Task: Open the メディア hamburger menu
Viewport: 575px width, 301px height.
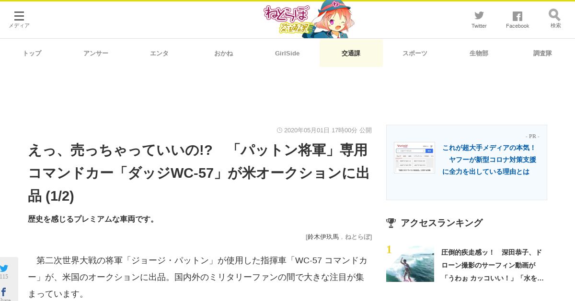Action: tap(19, 20)
